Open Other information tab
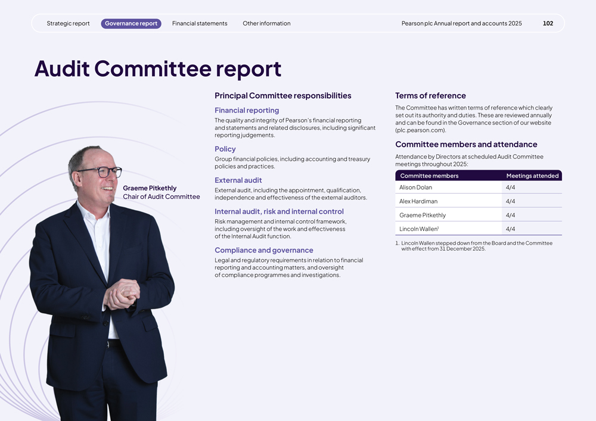The width and height of the screenshot is (596, 421). pyautogui.click(x=266, y=24)
